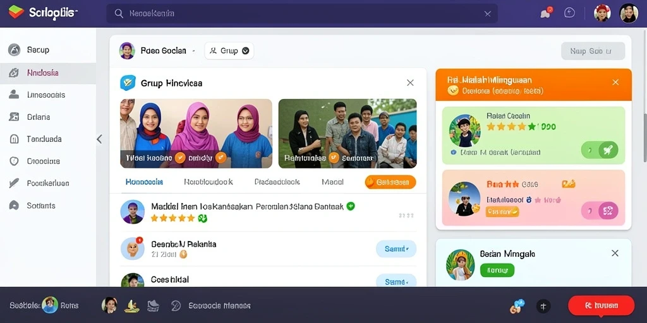Click the orange badge on right photo caption
The width and height of the screenshot is (647, 323).
[x=334, y=158]
